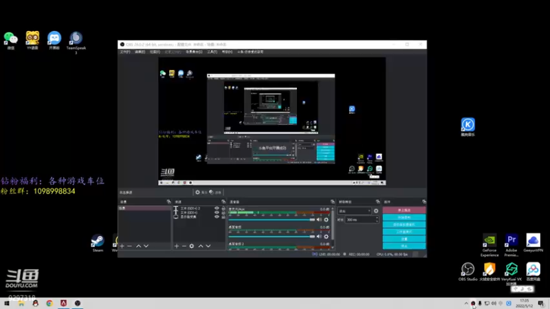Screen dimensions: 550x309
Task: Undock the Scene Transitions panel
Action: click(377, 202)
